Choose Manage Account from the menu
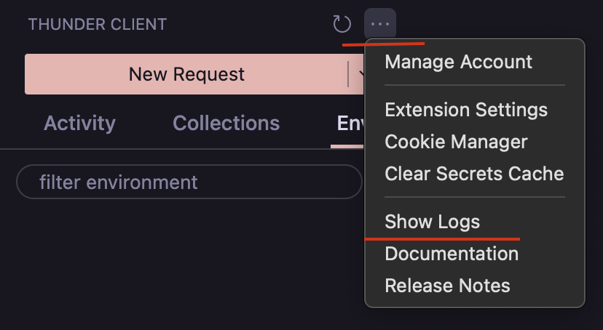This screenshot has height=330, width=603. click(x=459, y=62)
